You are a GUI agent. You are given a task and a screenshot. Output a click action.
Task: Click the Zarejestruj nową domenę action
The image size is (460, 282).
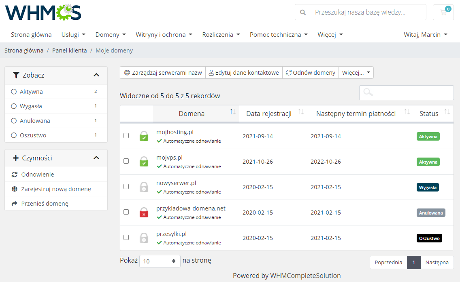57,189
